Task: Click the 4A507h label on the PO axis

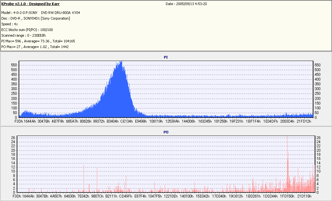Action: 56,196
